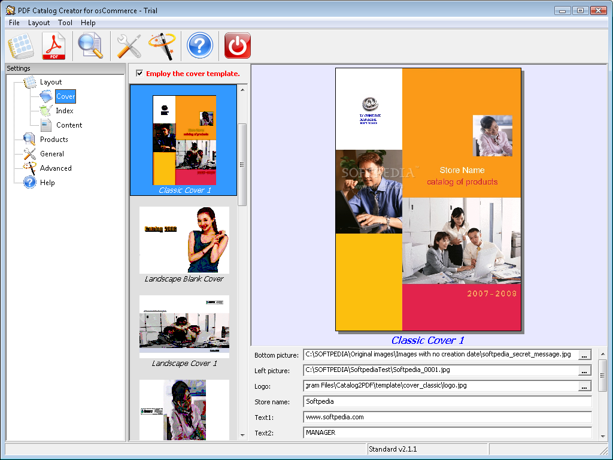Pick the Landscape Cover 1 template
The image size is (613, 460).
tap(184, 327)
